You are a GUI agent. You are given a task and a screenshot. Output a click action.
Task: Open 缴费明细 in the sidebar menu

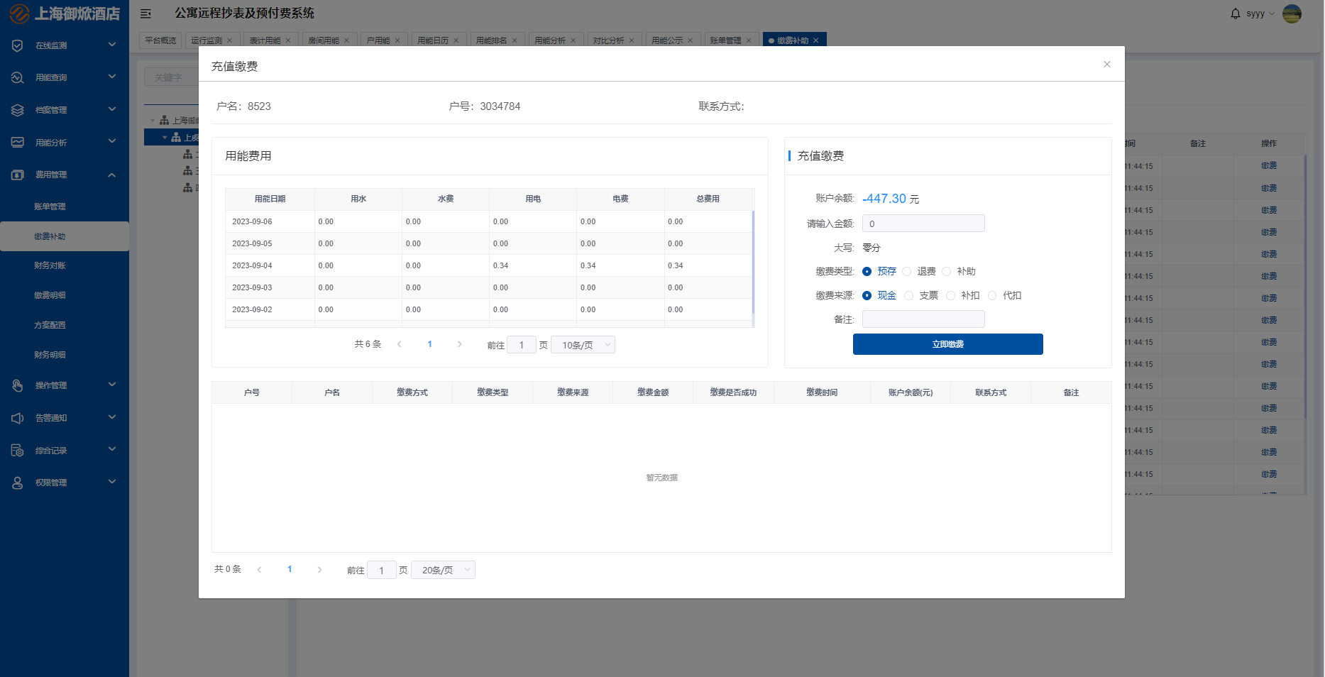[50, 295]
